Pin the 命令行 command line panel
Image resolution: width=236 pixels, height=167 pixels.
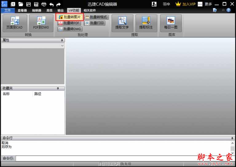232,138
